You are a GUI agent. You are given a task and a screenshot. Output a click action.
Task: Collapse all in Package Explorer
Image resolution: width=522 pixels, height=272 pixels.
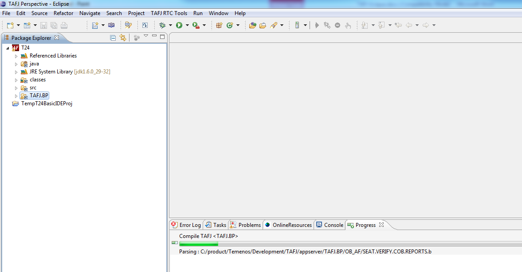coord(113,38)
